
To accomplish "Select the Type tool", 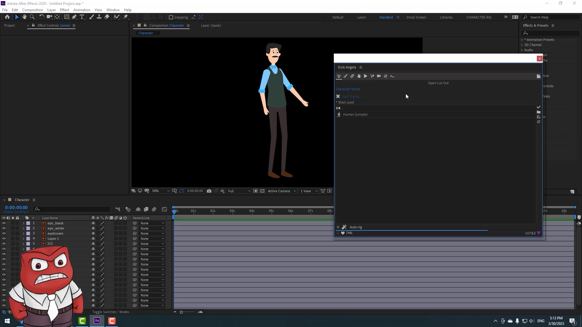I will coord(82,17).
